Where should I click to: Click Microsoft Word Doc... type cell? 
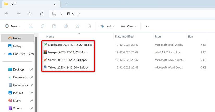click(169, 67)
